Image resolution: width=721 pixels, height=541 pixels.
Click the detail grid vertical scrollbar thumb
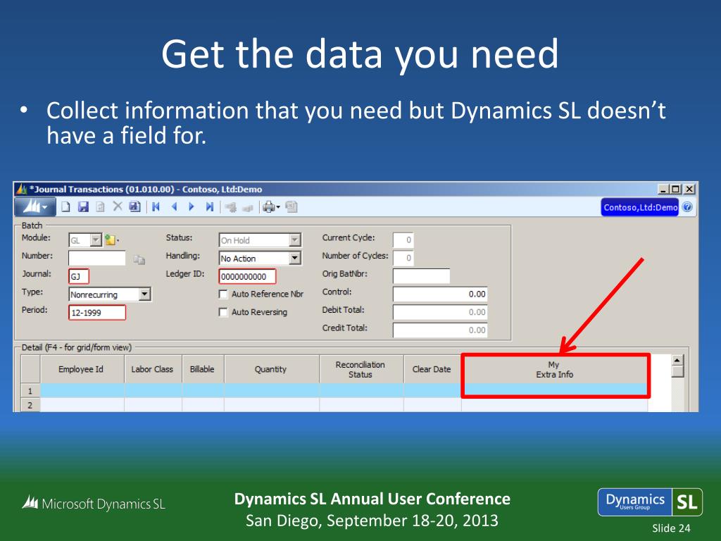click(x=677, y=372)
